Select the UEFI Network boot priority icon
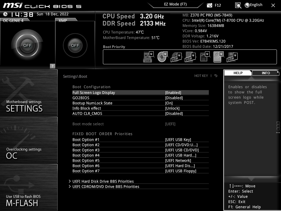The image size is (281, 211). pos(204,57)
